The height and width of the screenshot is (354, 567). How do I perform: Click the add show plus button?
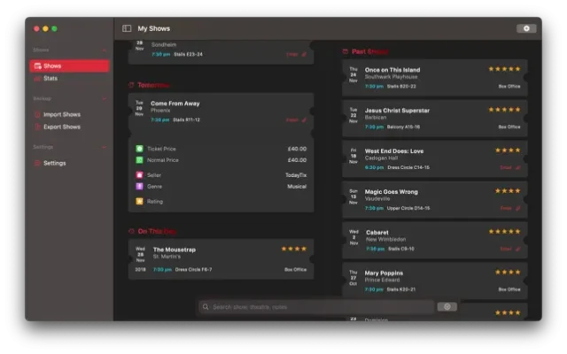coord(526,28)
